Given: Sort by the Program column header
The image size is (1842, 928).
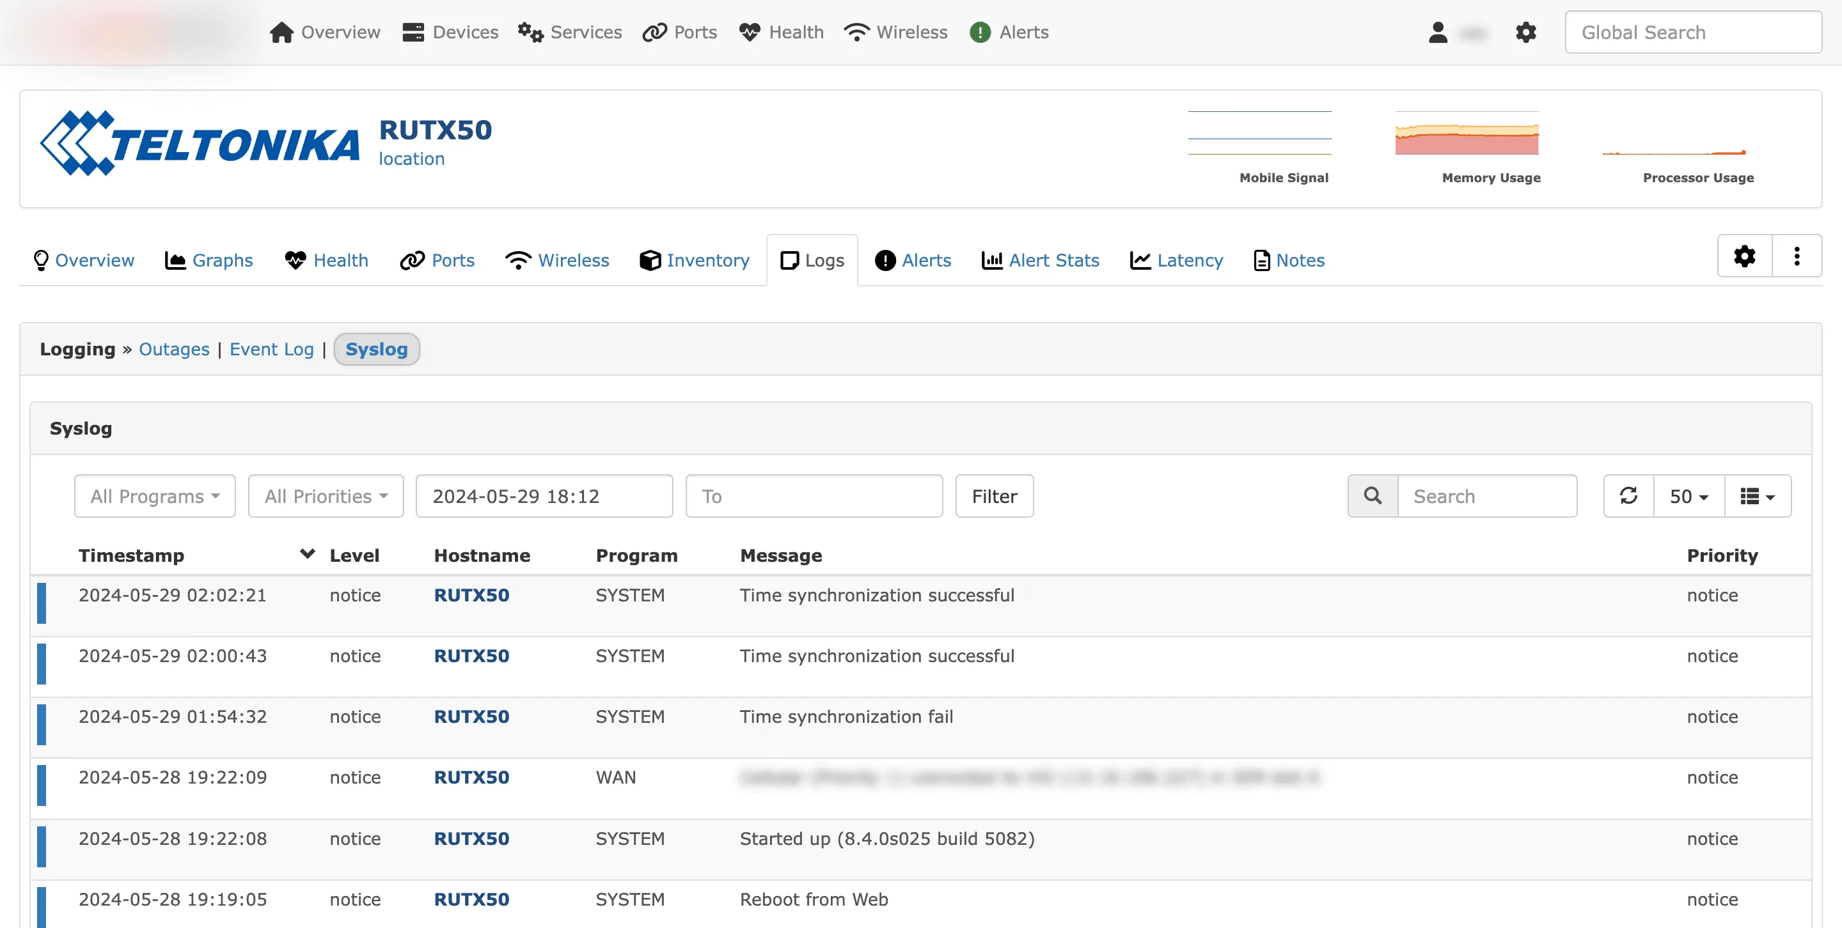Looking at the screenshot, I should 636,555.
